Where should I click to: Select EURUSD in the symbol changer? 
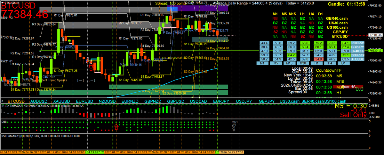(x=84, y=101)
